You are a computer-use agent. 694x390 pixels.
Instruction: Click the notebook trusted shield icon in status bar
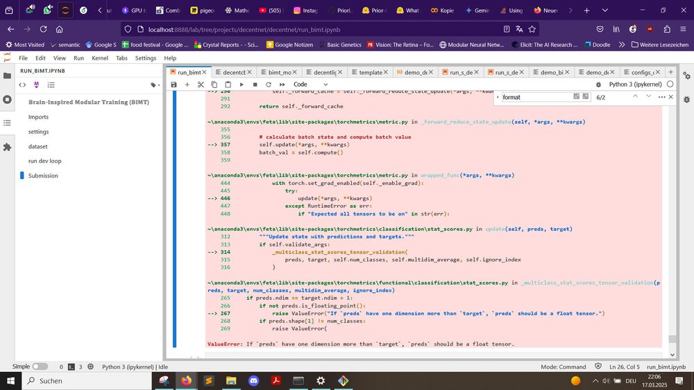pyautogui.click(x=598, y=366)
